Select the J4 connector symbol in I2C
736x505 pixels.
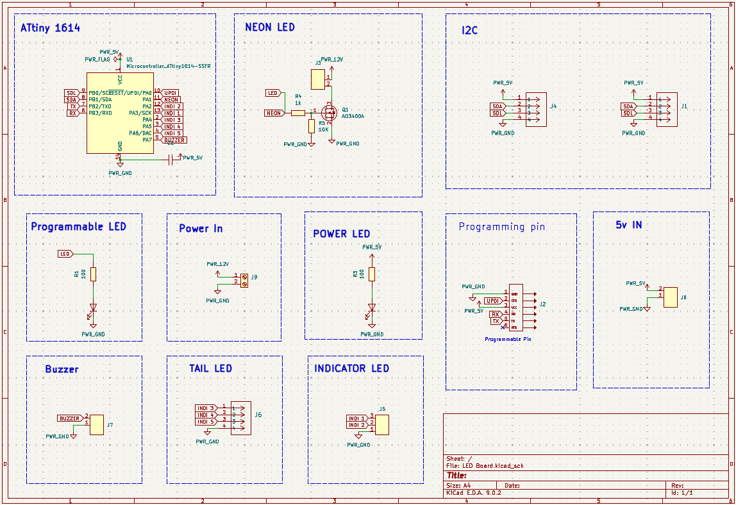point(536,110)
